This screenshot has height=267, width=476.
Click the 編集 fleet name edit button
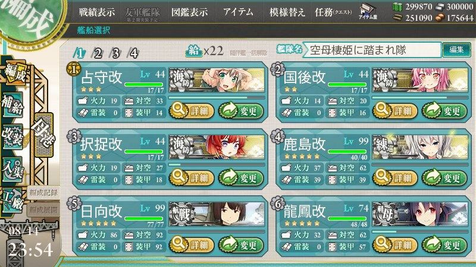point(456,50)
